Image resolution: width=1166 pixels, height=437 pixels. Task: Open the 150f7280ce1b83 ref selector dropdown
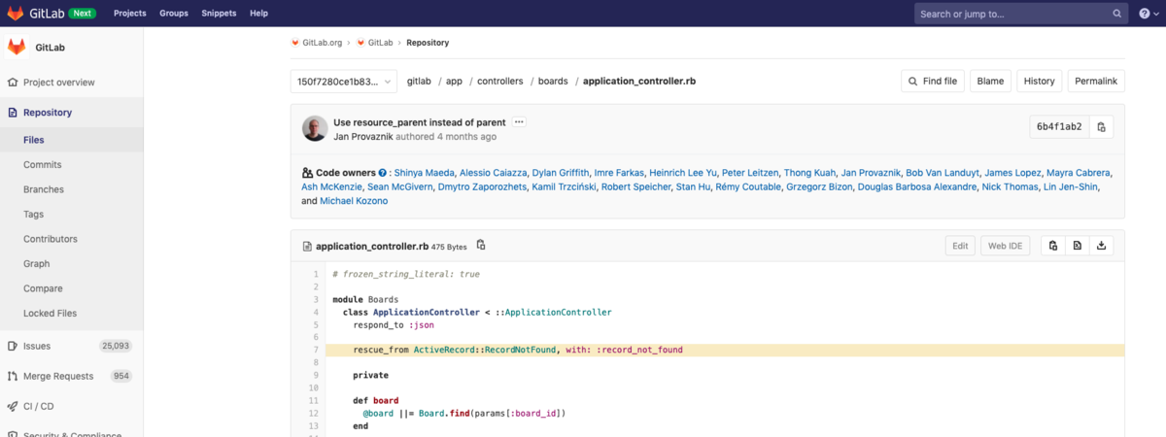click(x=344, y=82)
